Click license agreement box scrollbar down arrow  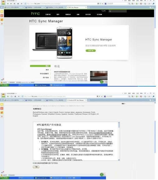[119, 160]
